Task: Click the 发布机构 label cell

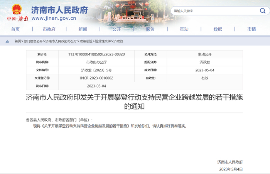Action: 42,62
